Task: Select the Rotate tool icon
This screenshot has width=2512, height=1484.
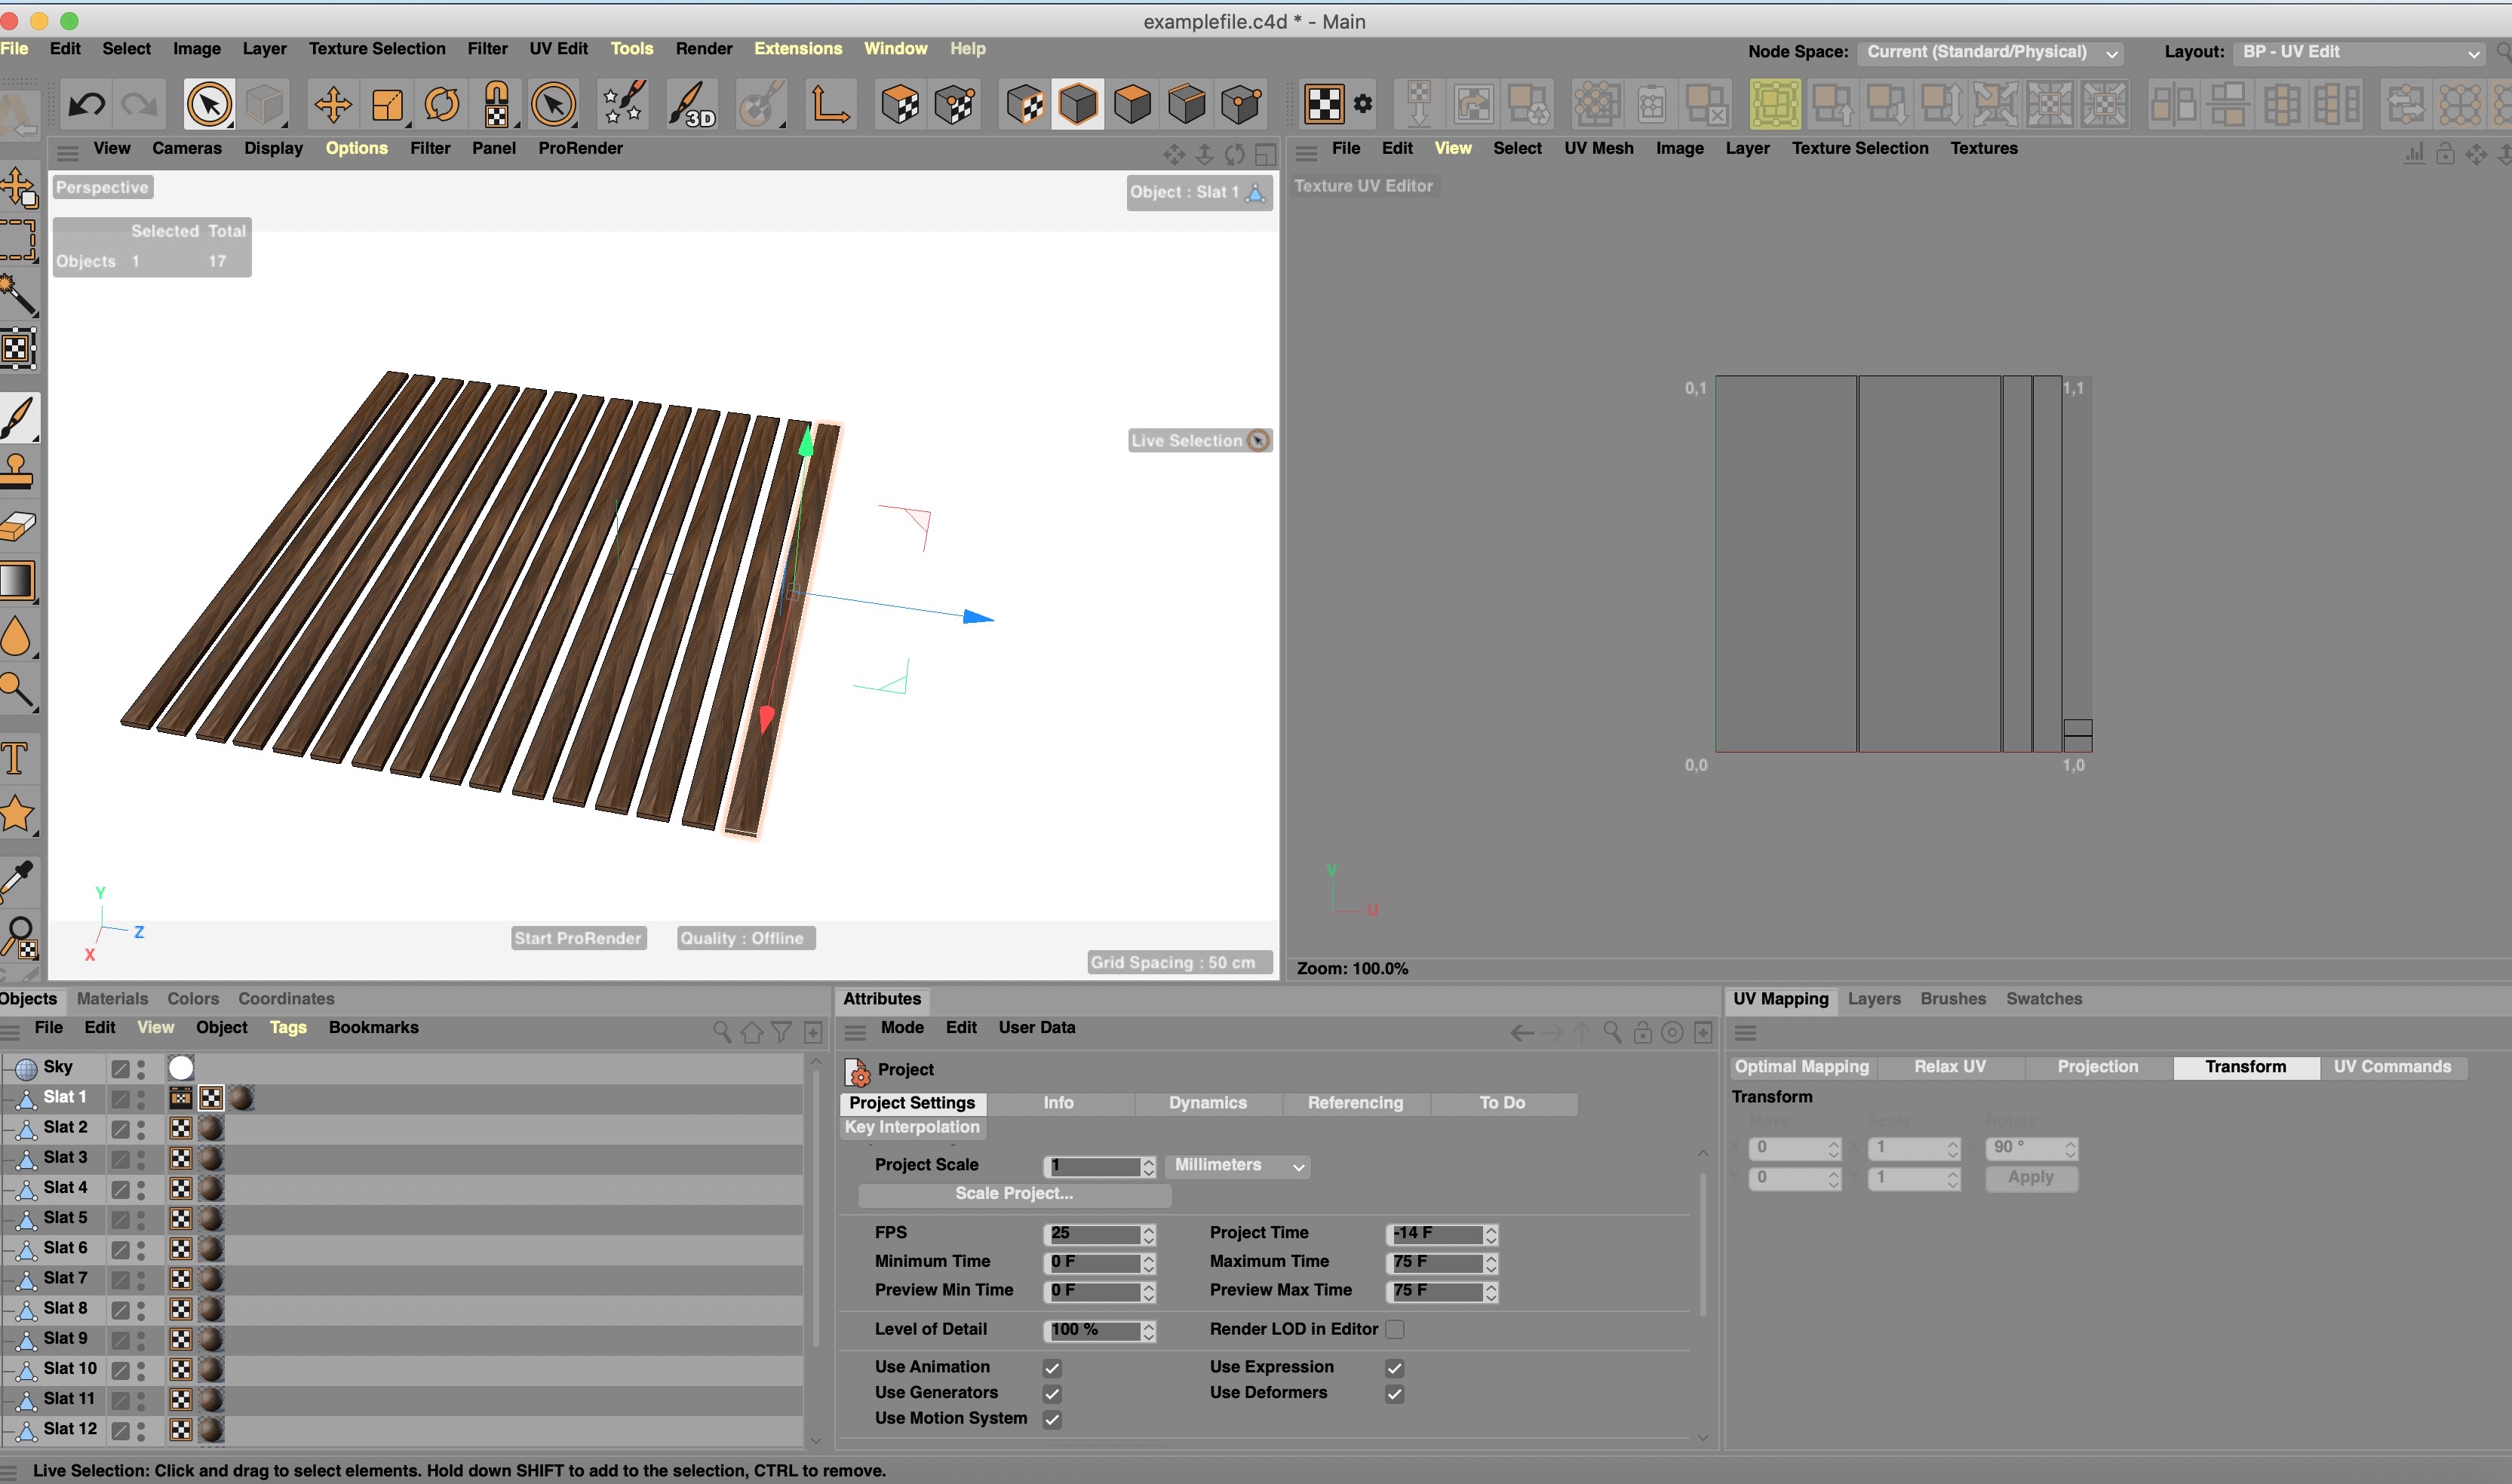Action: coord(441,104)
